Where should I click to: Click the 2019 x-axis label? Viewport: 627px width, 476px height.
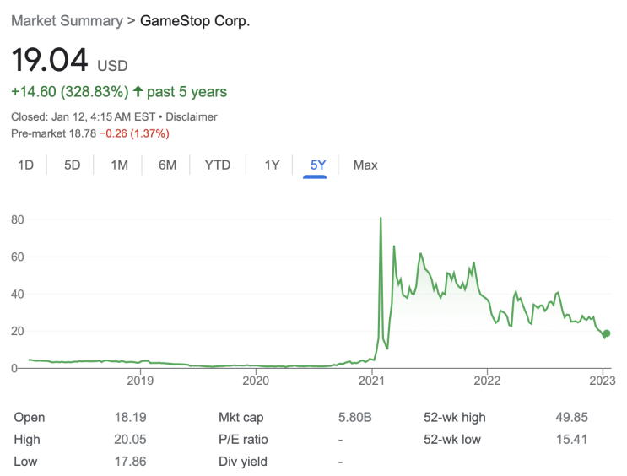140,381
